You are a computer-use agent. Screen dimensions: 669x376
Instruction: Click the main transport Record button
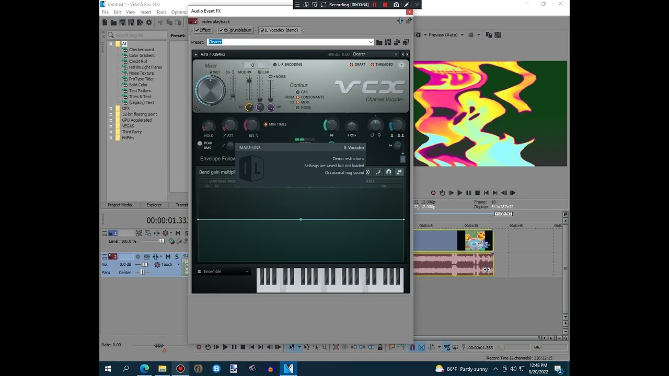pyautogui.click(x=199, y=347)
